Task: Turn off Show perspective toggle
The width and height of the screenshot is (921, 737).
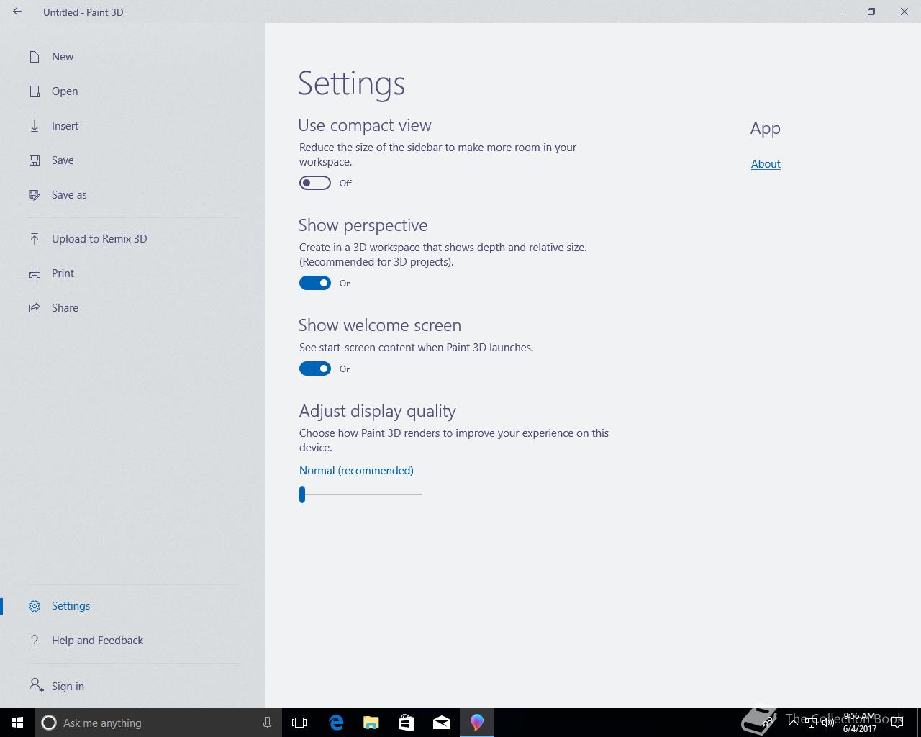Action: click(x=315, y=283)
